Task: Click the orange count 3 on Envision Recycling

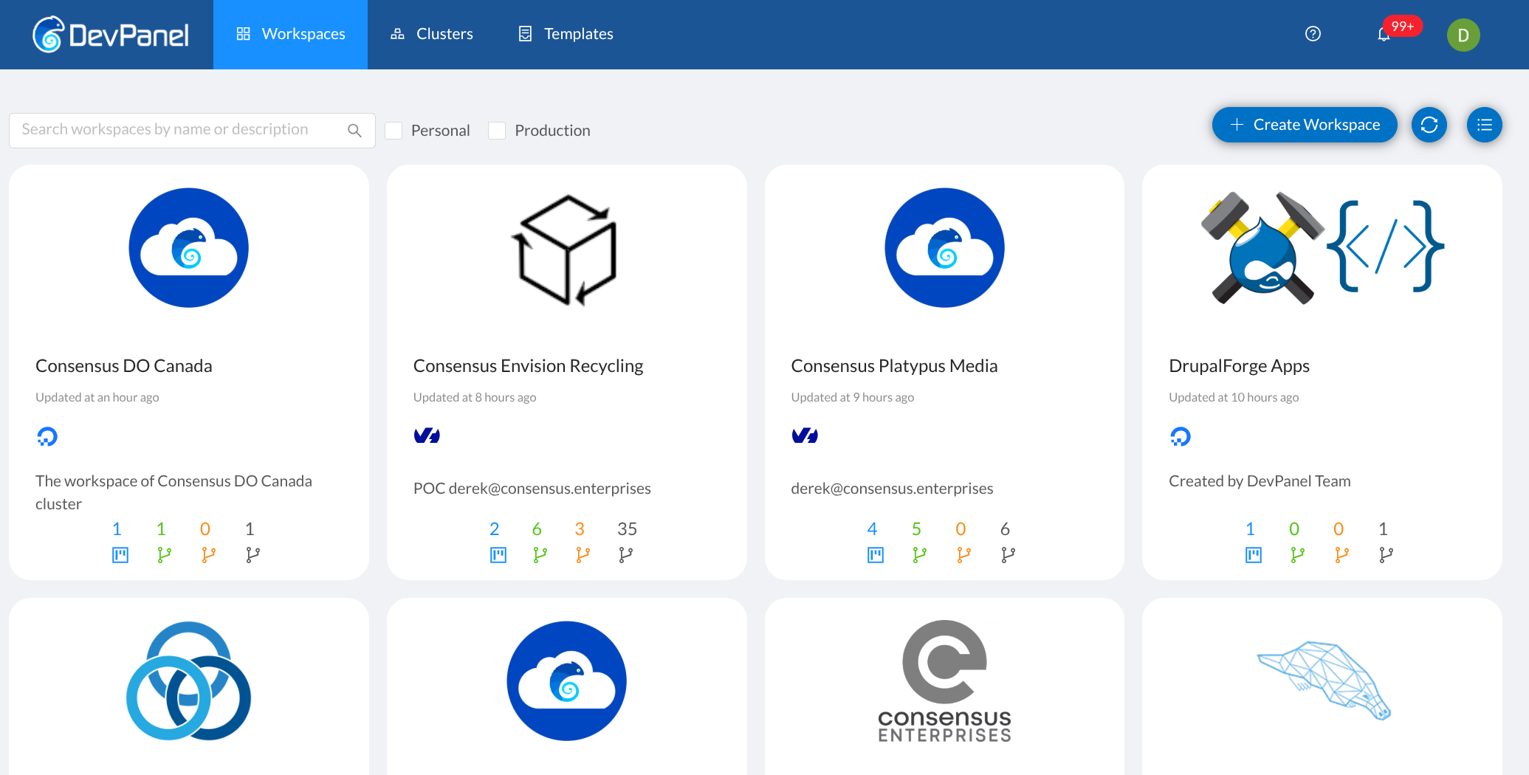Action: (580, 529)
